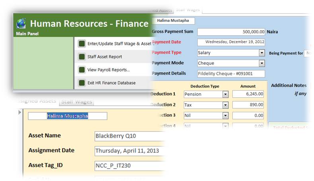Click green square beside Staff Asset Report
The height and width of the screenshot is (181, 314).
point(82,57)
